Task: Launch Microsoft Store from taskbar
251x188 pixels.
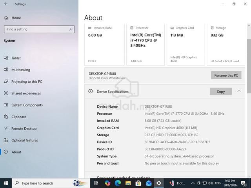Action: click(138, 183)
